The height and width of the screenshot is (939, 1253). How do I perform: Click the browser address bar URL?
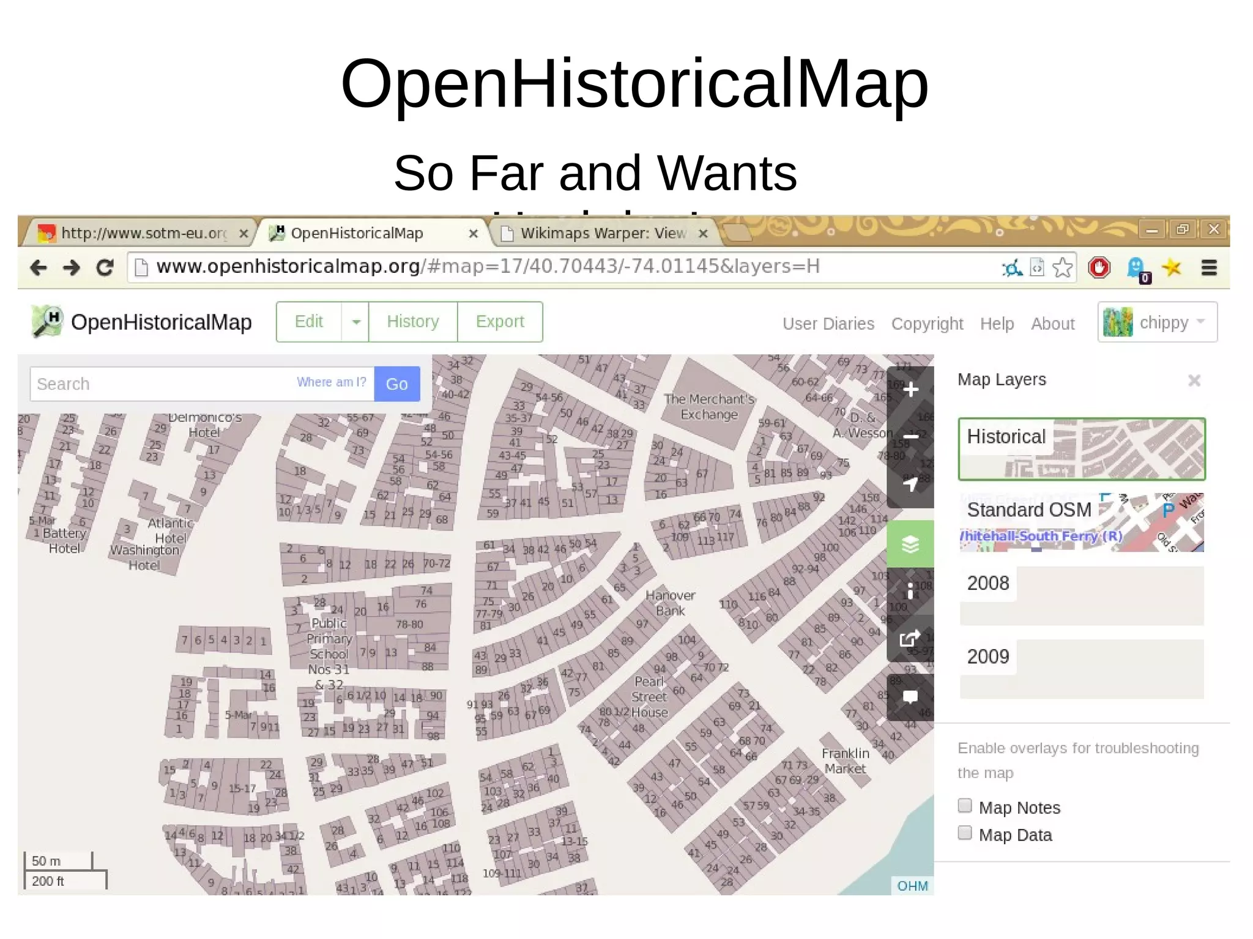point(488,267)
